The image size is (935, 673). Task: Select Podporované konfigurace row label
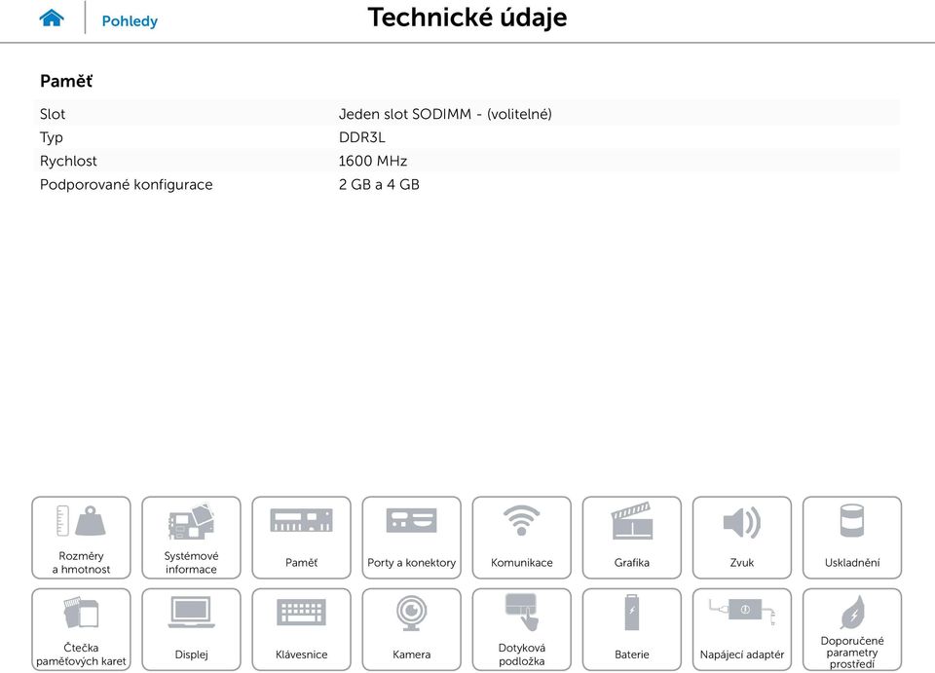(126, 185)
